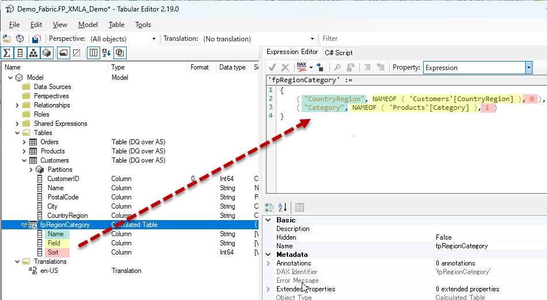
Task: Open the Tools menu
Action: click(x=143, y=25)
